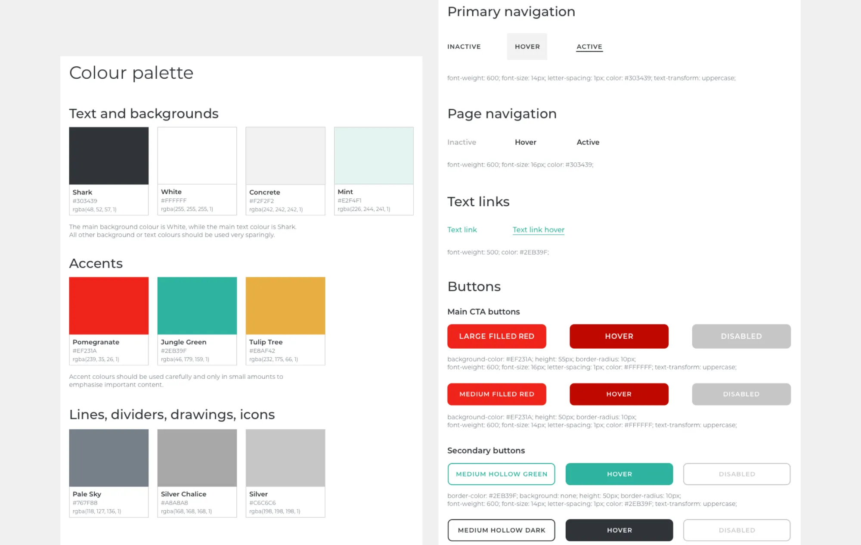Click the Mint background swatch

[x=373, y=156]
